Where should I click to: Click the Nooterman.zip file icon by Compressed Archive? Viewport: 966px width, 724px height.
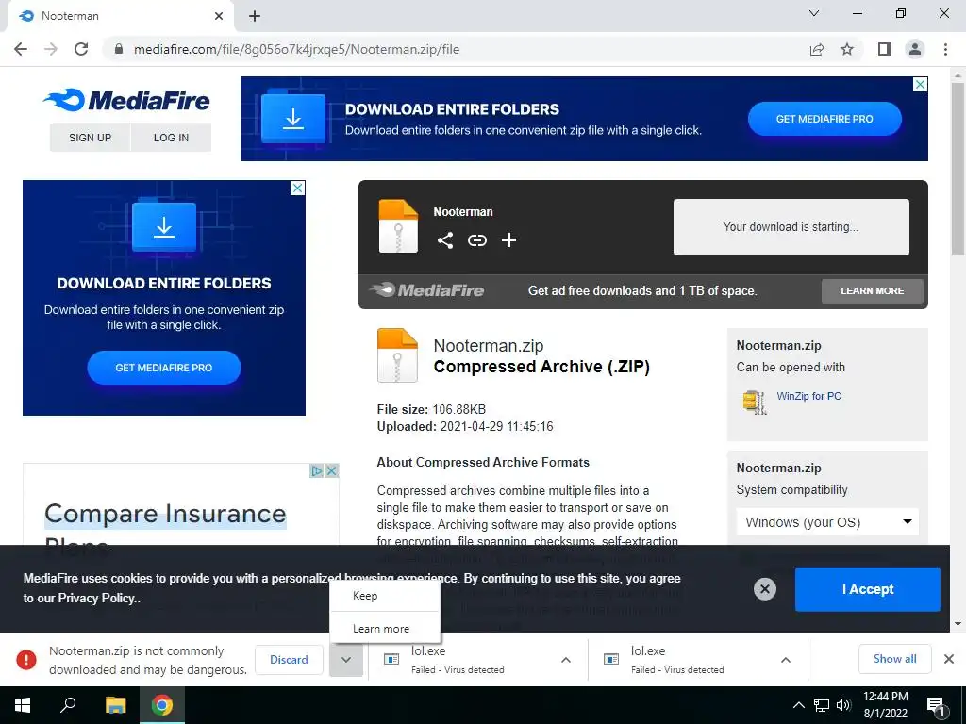coord(397,355)
